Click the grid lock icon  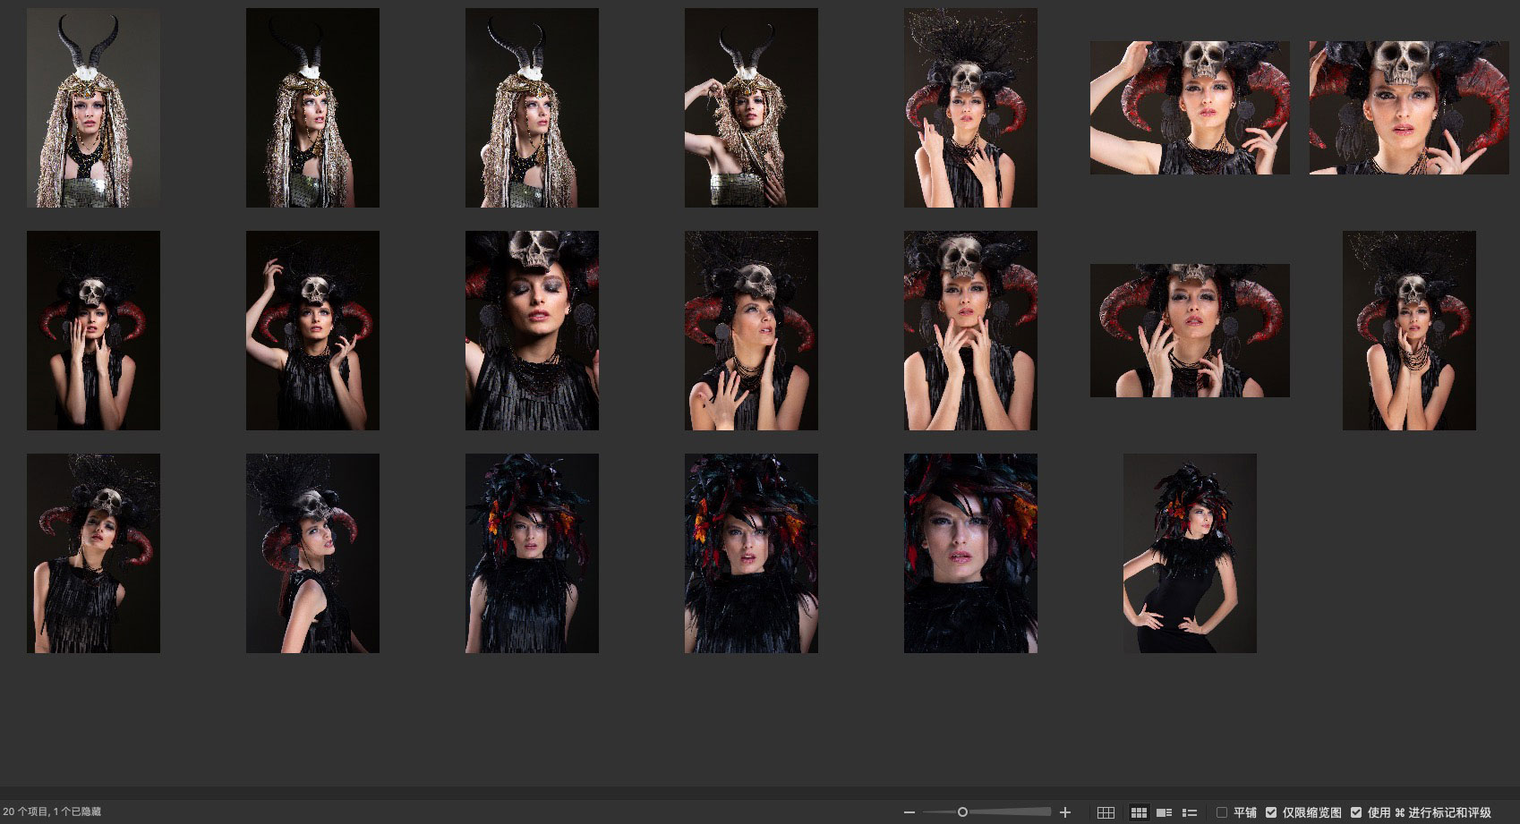[x=1106, y=812]
